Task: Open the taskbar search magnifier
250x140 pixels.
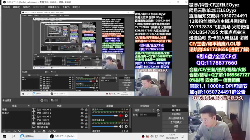Action: coord(13,136)
